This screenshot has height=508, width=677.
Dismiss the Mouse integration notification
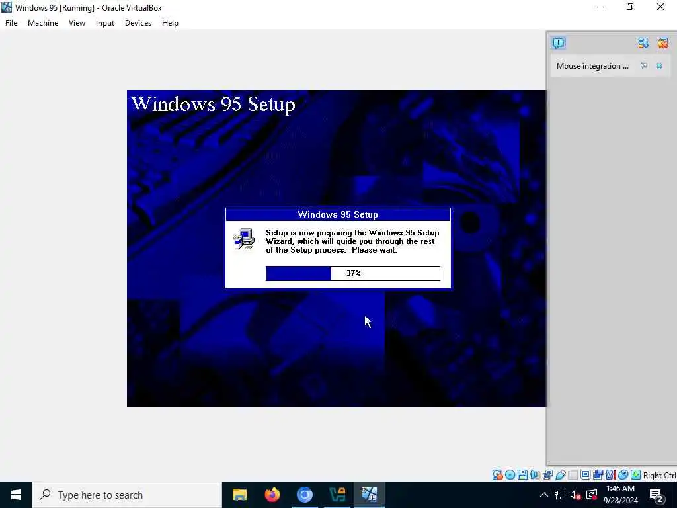click(x=659, y=65)
